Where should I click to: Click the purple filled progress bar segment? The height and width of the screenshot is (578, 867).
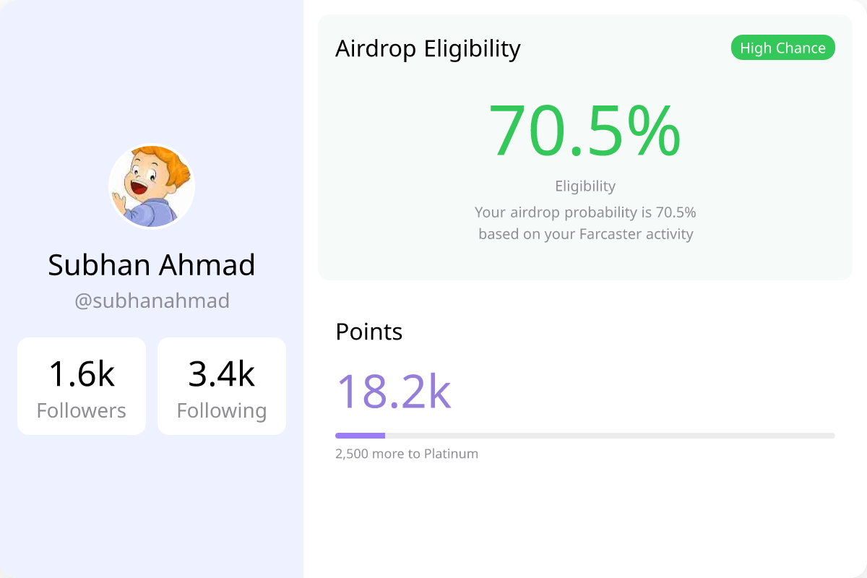(360, 436)
